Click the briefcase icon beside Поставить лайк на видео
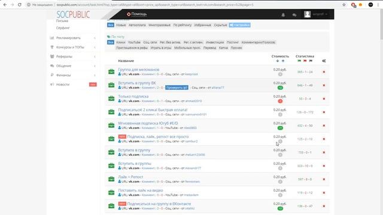 [x=111, y=192]
